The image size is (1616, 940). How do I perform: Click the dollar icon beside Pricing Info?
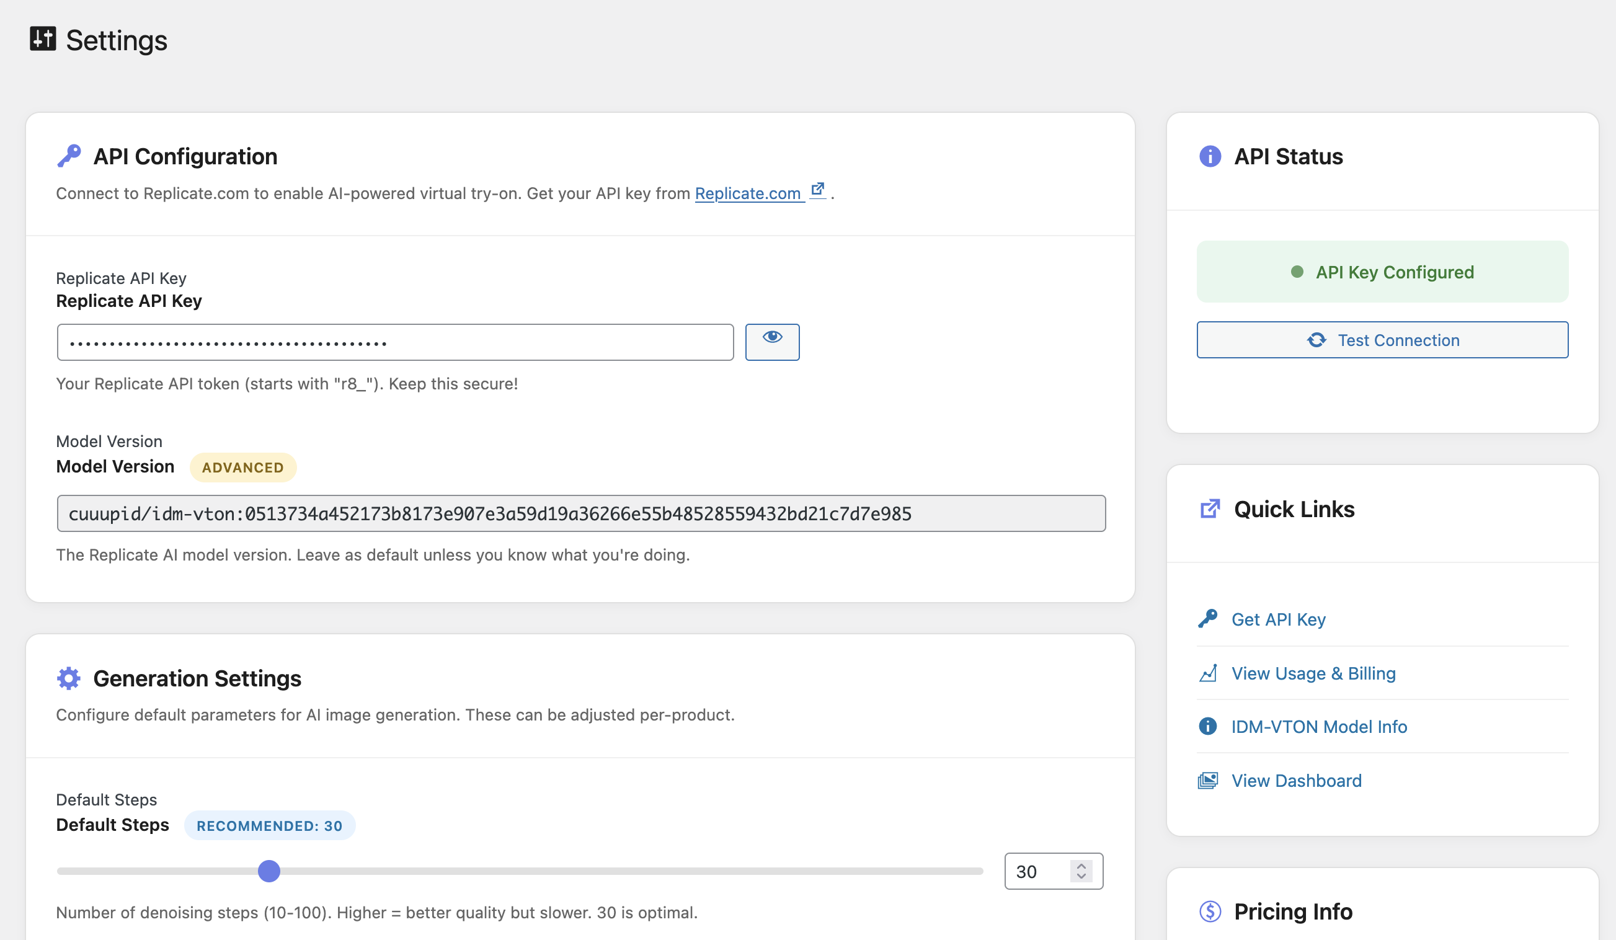(1210, 911)
